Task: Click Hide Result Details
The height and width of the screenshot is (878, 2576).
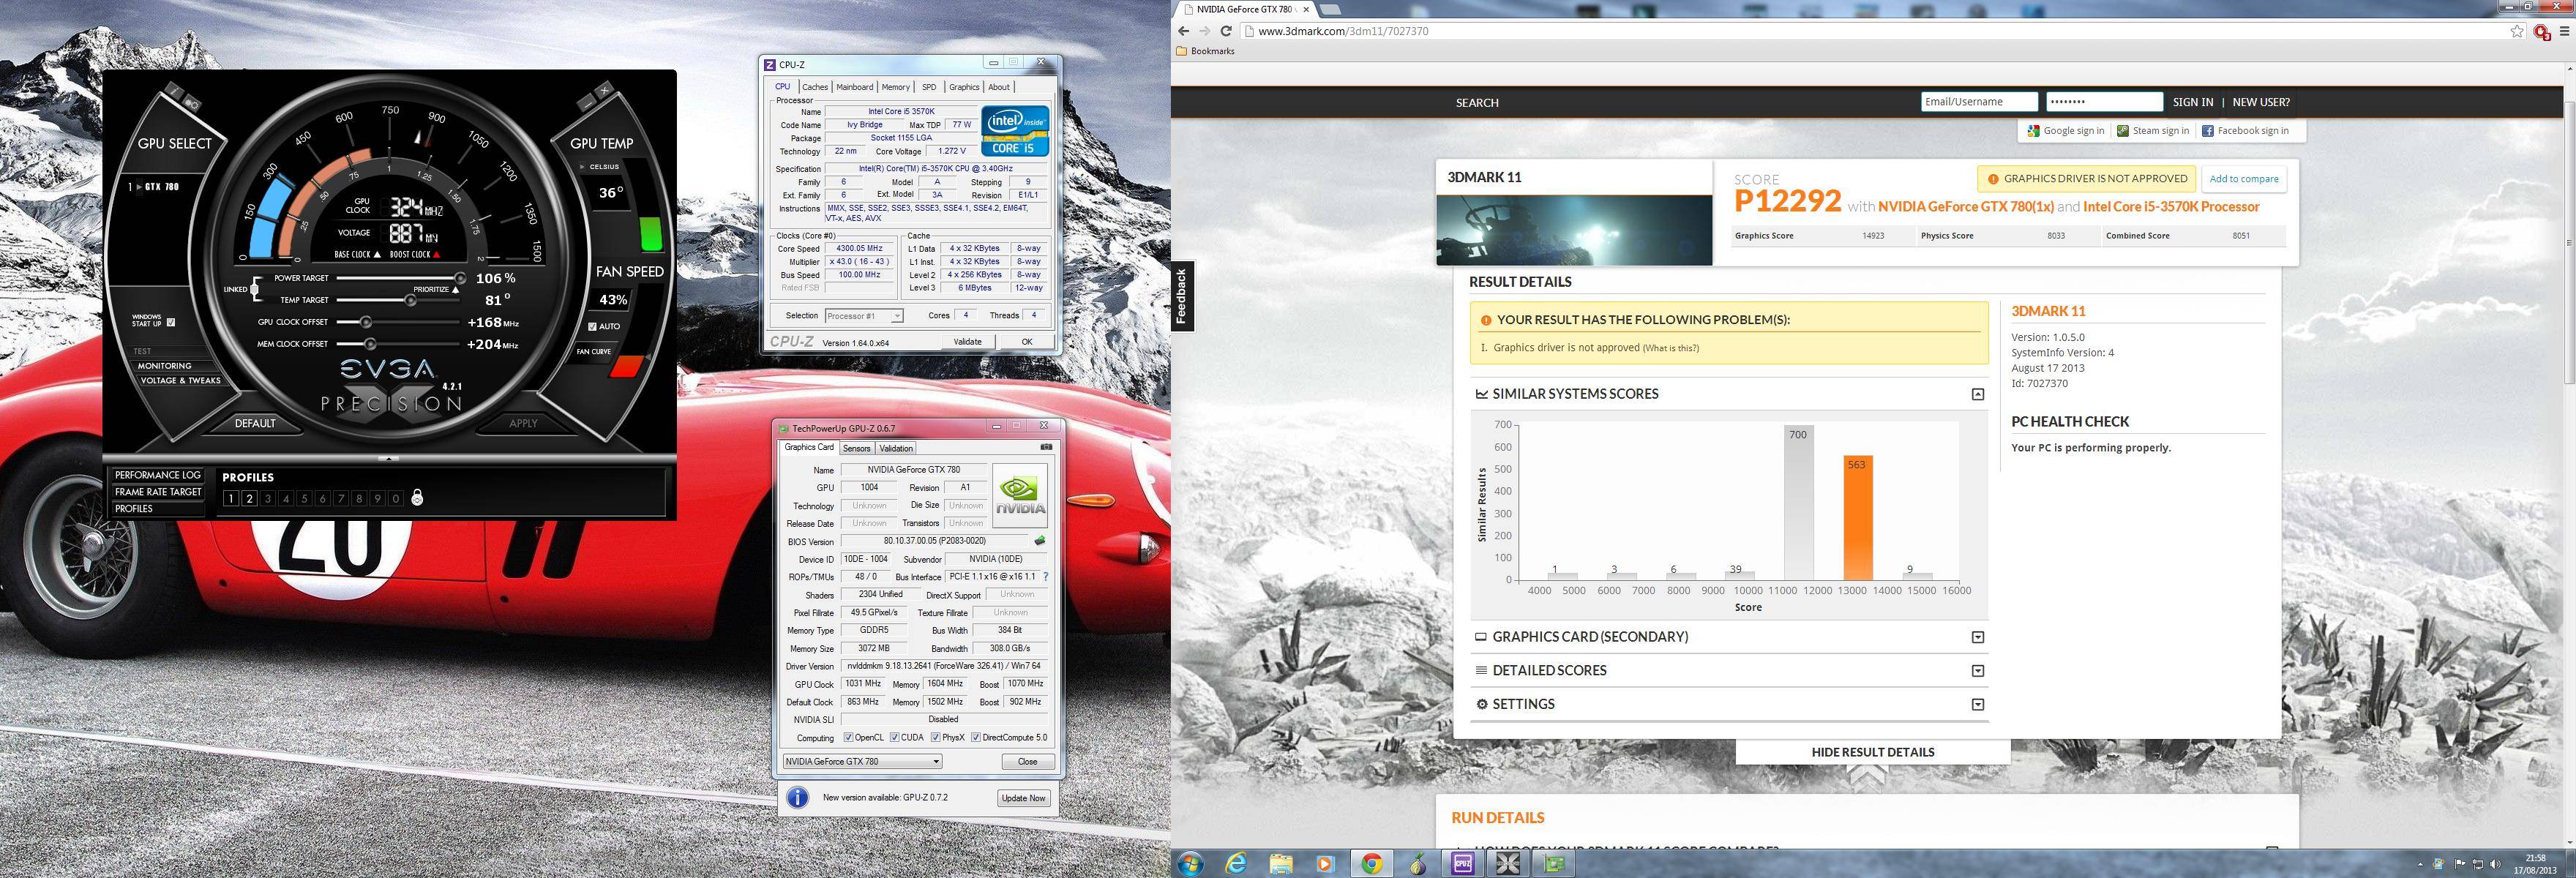Action: coord(1872,752)
